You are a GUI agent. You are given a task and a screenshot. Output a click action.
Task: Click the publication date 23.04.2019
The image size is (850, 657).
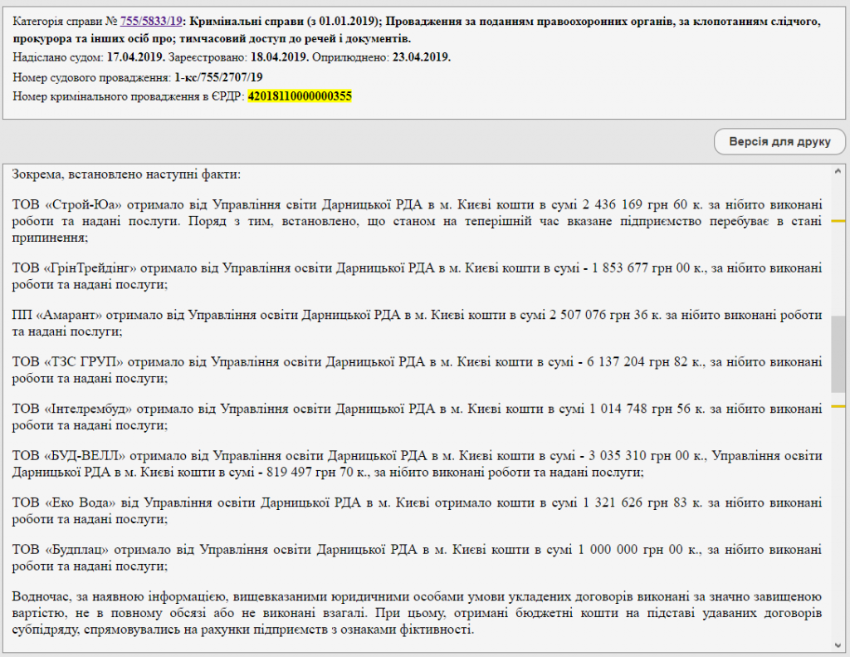[x=420, y=56]
